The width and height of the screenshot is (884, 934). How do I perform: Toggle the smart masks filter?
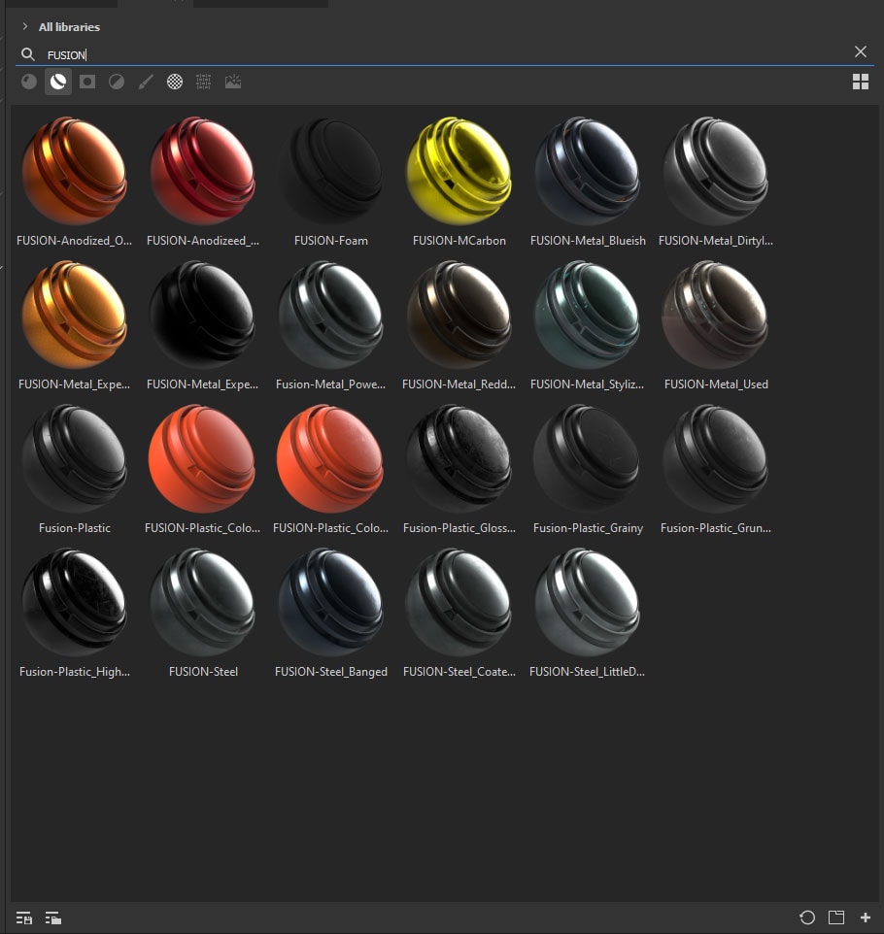[x=87, y=82]
